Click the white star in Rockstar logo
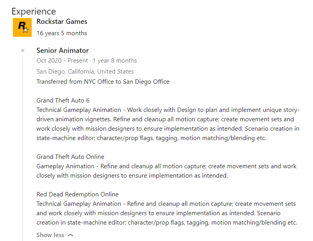The height and width of the screenshot is (241, 313). coord(26,30)
